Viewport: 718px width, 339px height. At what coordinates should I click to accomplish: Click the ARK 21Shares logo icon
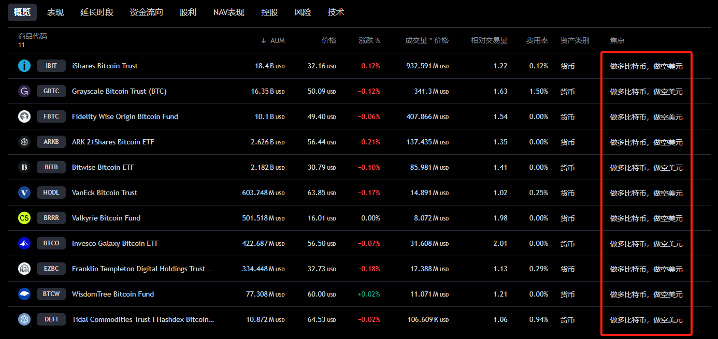coord(24,142)
